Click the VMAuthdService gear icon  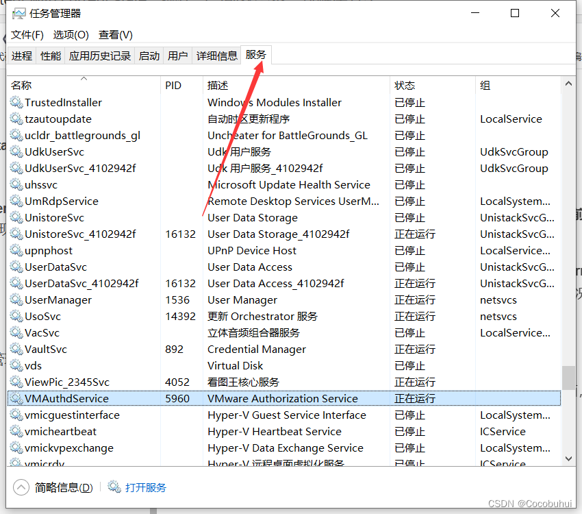[15, 398]
